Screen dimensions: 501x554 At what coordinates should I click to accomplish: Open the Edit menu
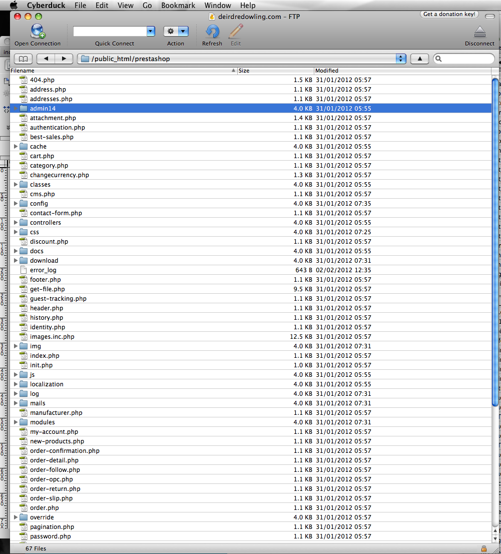click(x=102, y=6)
